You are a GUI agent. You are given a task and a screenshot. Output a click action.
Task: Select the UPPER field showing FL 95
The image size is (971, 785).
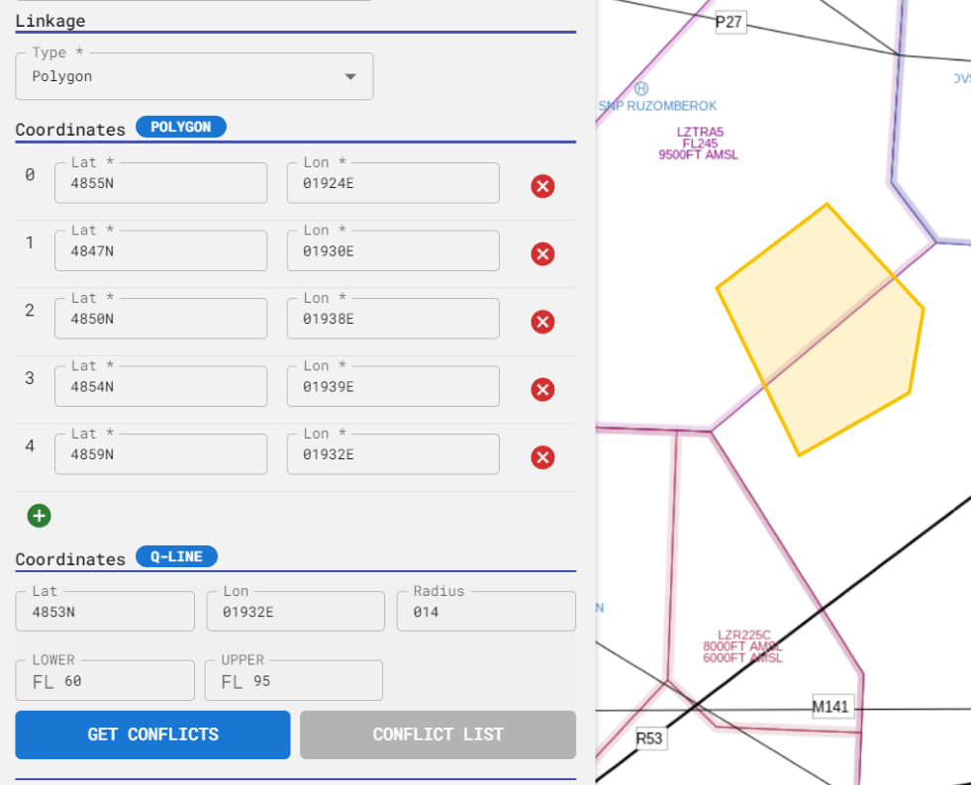(293, 680)
